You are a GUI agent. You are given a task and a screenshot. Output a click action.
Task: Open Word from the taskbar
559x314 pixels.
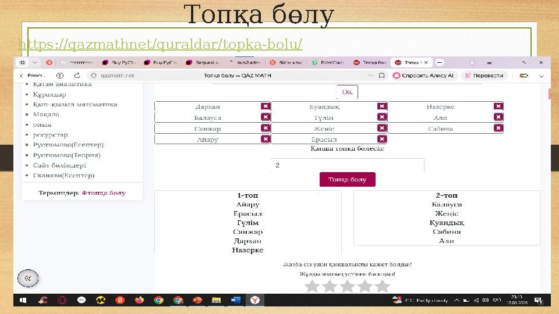click(x=236, y=300)
